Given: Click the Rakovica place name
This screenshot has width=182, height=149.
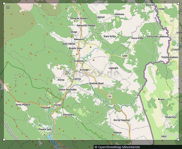Looking at the screenshot, I should [x=79, y=39].
